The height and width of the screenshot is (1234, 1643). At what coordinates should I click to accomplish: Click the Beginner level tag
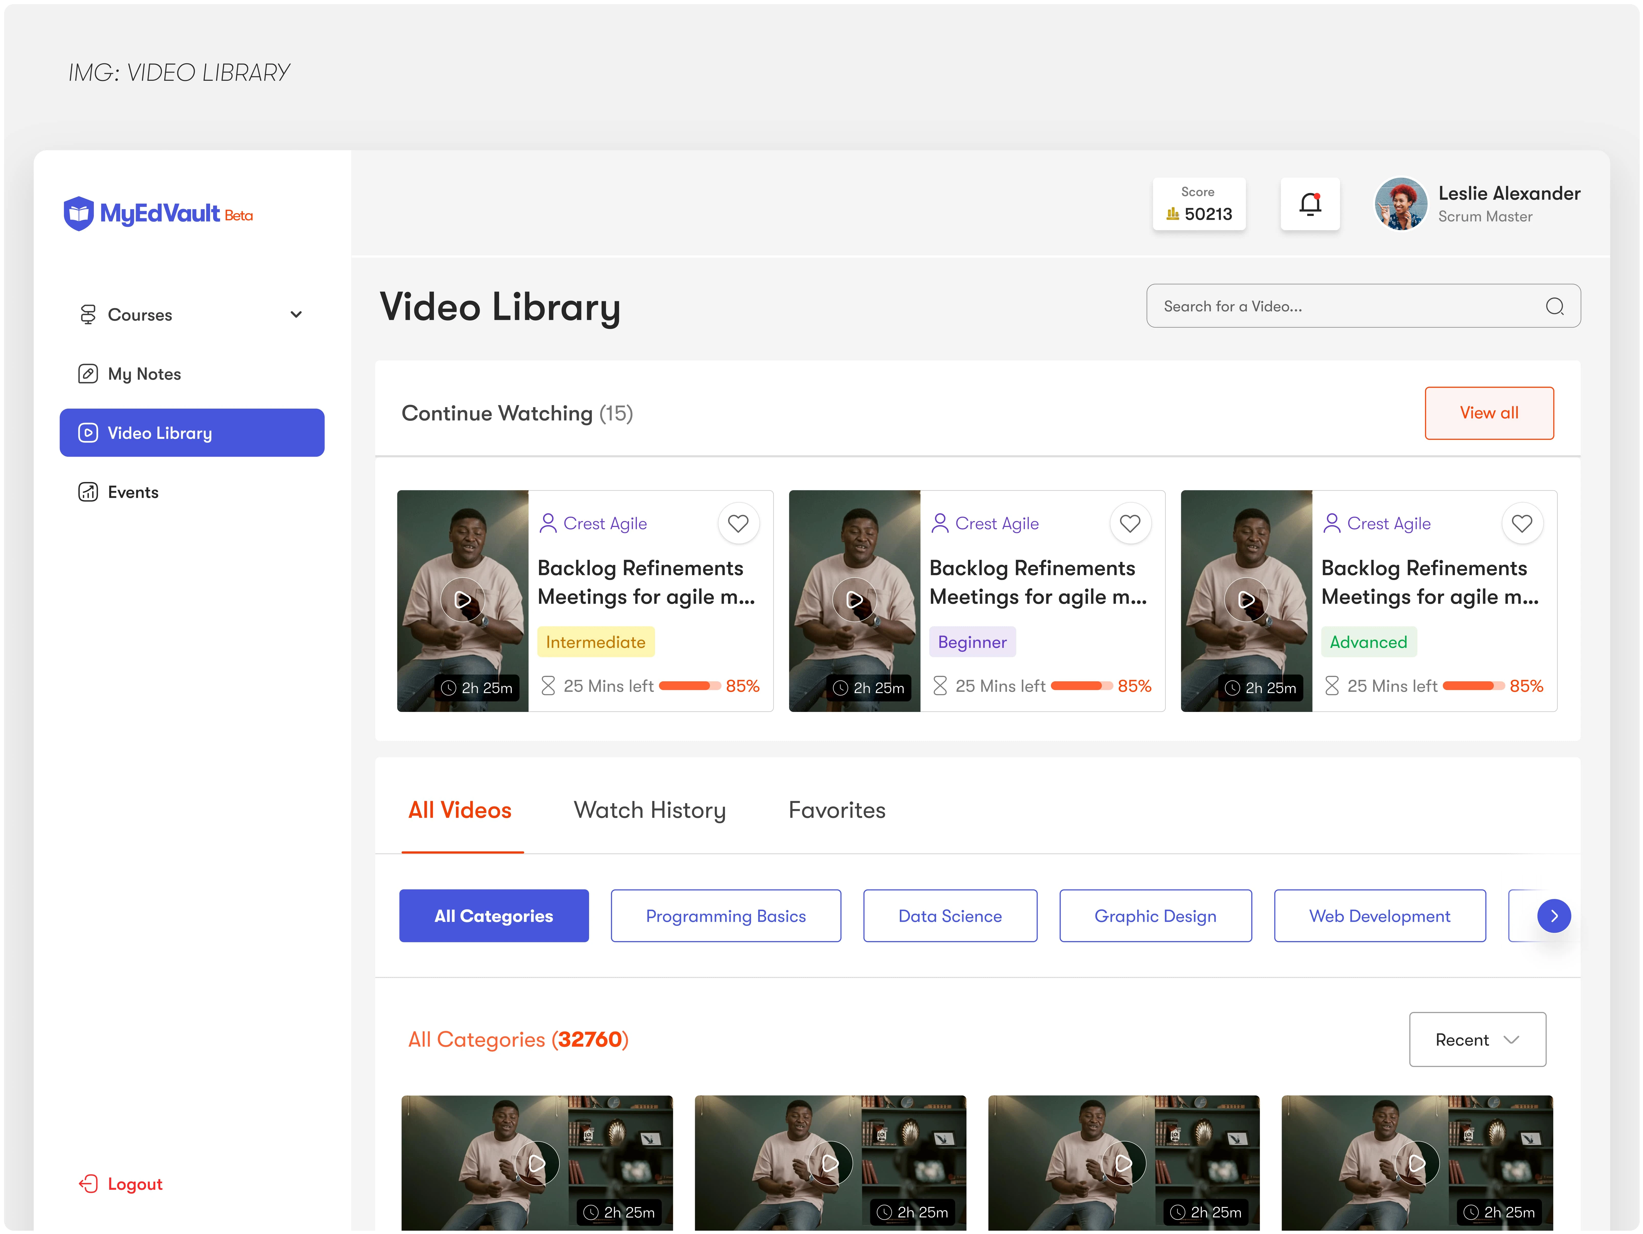pyautogui.click(x=972, y=642)
